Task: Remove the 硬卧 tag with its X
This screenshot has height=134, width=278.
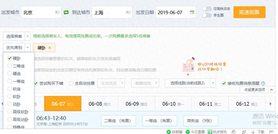Action: 50,48
